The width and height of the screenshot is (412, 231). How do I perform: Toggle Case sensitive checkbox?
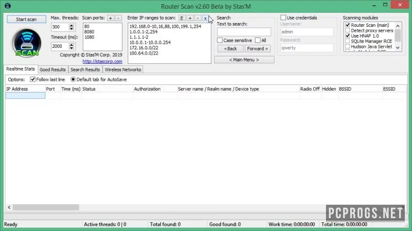pos(220,41)
